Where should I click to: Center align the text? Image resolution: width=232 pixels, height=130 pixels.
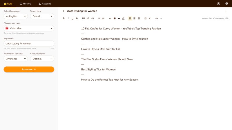pyautogui.click(x=134, y=18)
